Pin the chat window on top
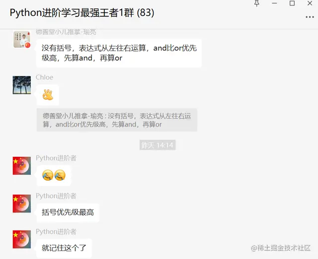The height and width of the screenshot is (259, 318). tap(257, 3)
